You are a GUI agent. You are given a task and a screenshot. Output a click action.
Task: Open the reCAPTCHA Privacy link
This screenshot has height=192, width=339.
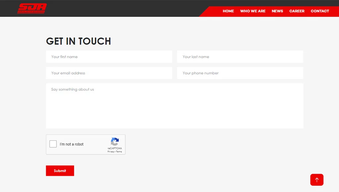(111, 152)
